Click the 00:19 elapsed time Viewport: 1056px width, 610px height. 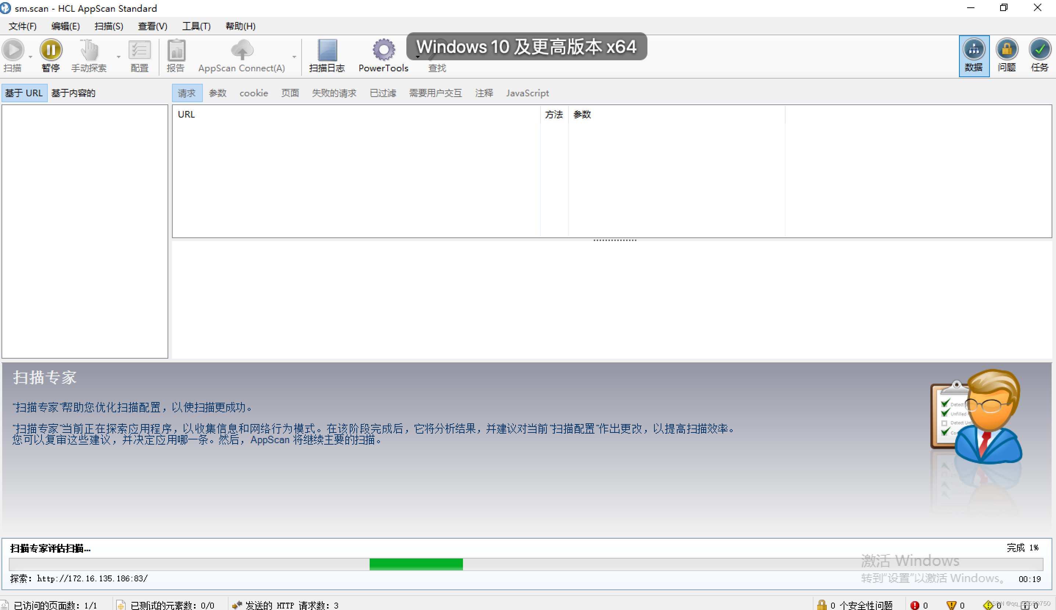(1030, 578)
